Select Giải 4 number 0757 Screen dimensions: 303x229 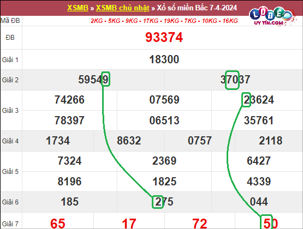tap(200, 141)
